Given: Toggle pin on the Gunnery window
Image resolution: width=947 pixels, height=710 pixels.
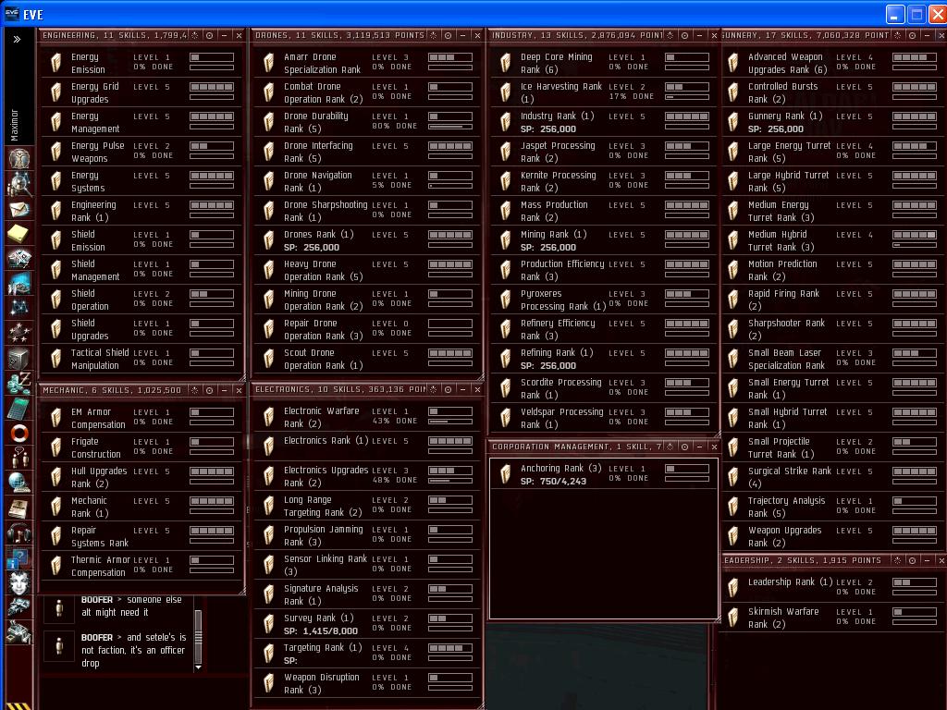Looking at the screenshot, I should pos(897,36).
